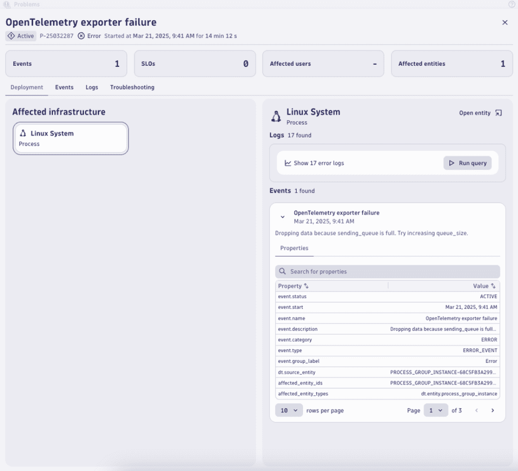Collapse the OpenTelemetry exporter failure event details
The image size is (518, 471).
282,216
